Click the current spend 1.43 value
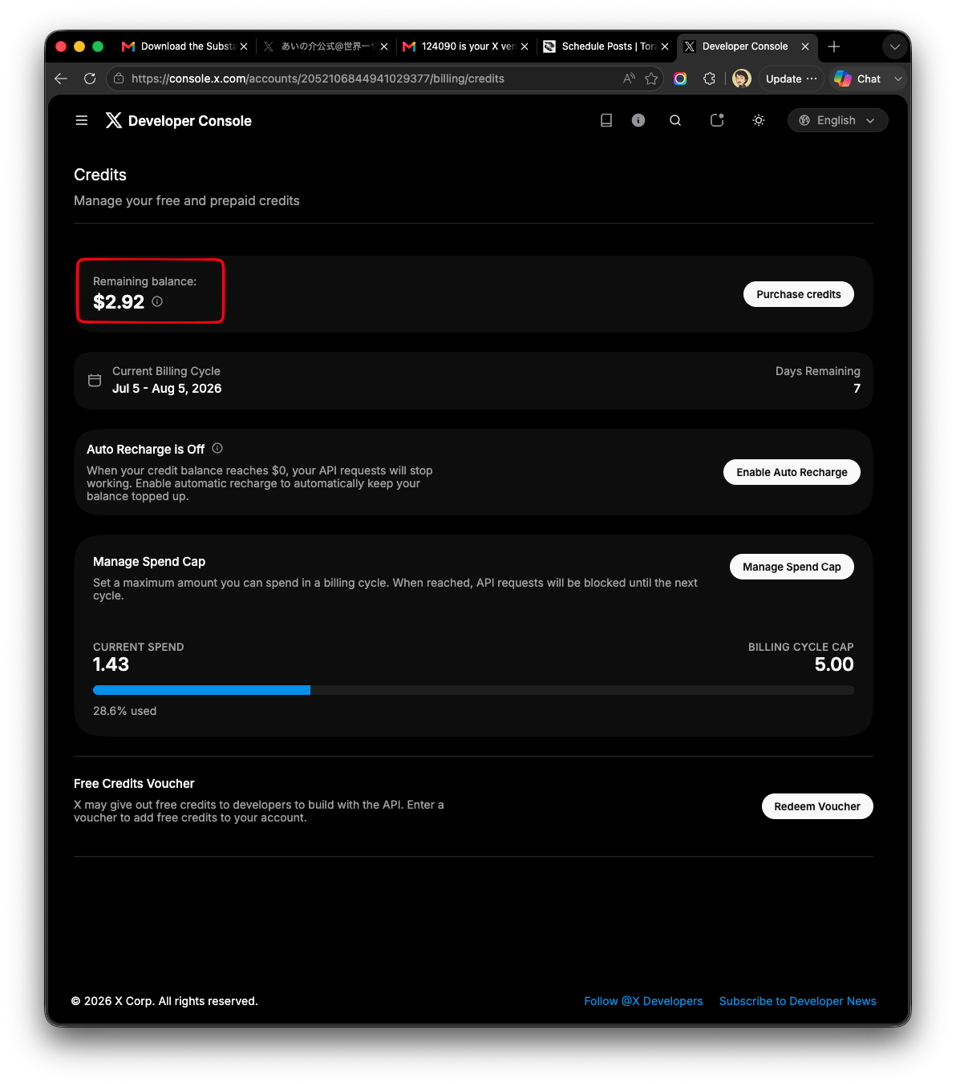The height and width of the screenshot is (1086, 956). [111, 664]
